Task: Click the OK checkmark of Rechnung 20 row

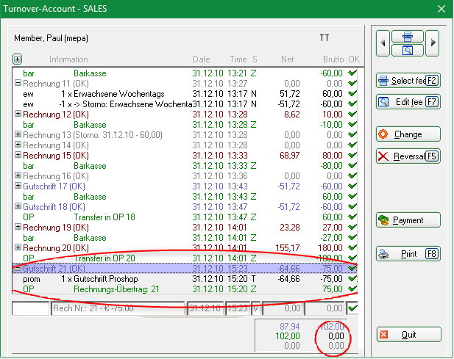Action: pos(352,247)
